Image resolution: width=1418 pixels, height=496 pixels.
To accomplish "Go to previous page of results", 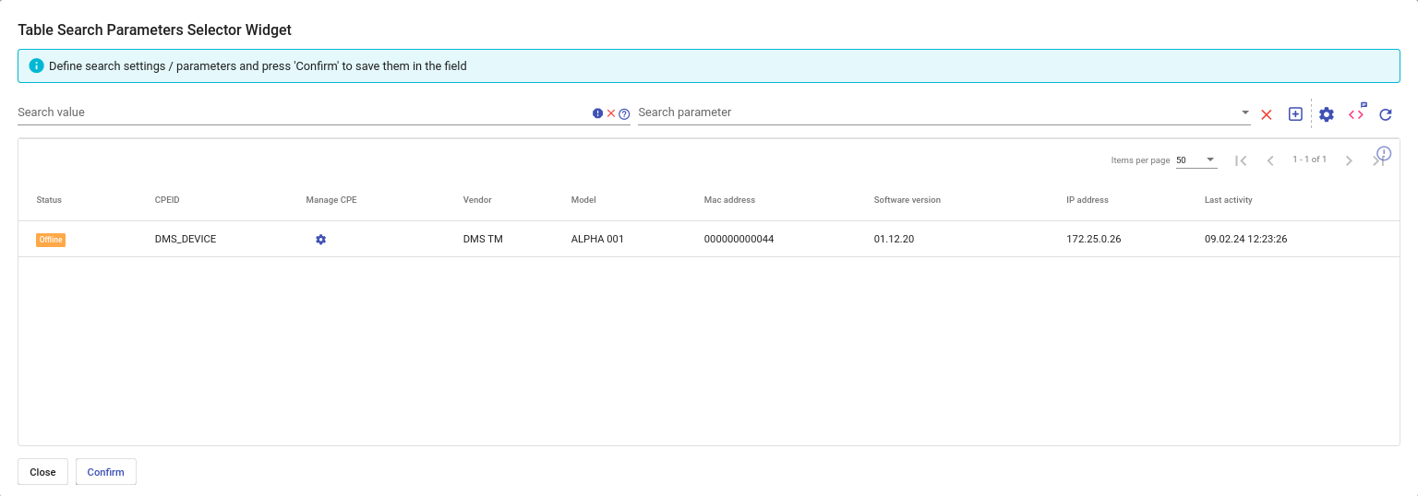I will [x=1270, y=160].
